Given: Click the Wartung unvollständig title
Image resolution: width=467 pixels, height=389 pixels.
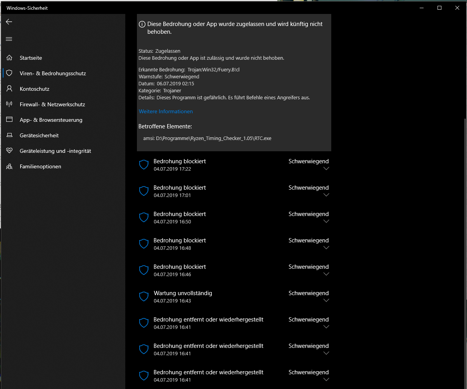Looking at the screenshot, I should pos(183,293).
